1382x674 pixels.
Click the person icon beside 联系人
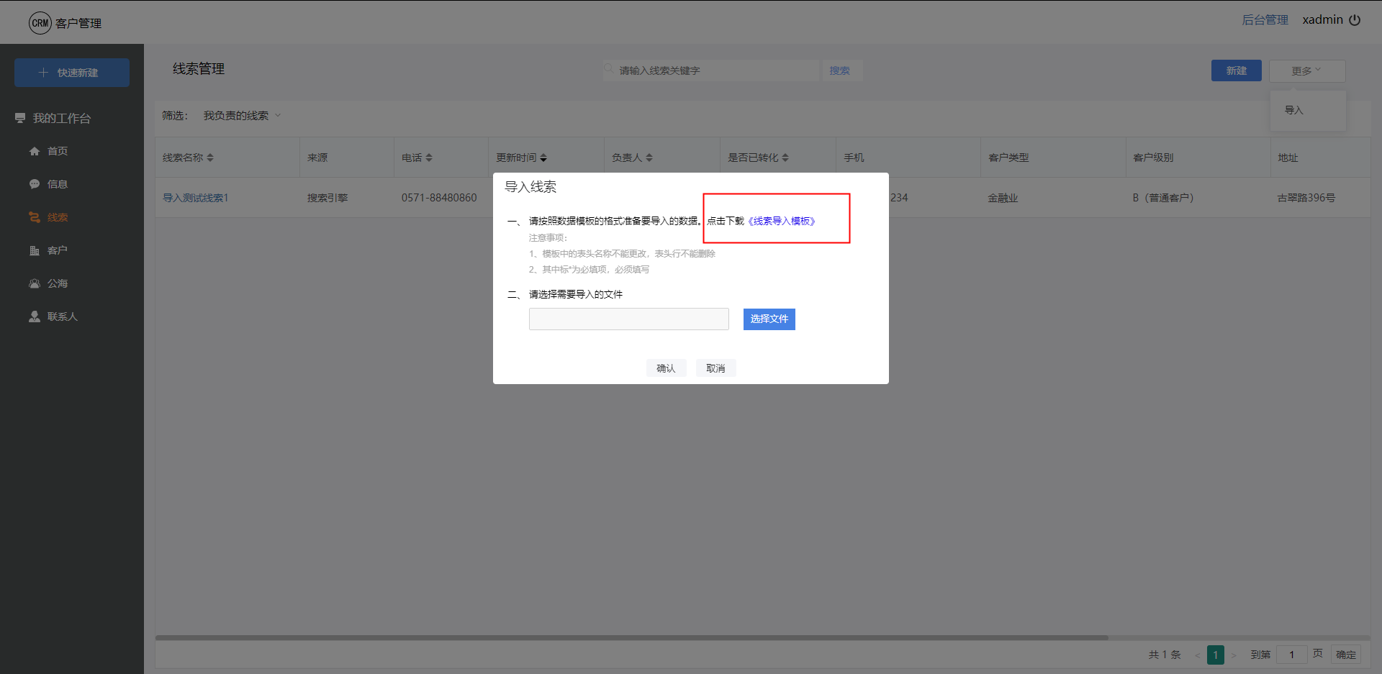click(x=34, y=316)
